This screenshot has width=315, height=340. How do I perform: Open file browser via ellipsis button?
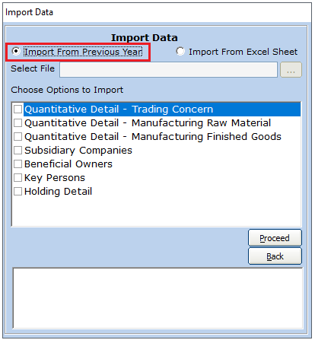click(291, 70)
